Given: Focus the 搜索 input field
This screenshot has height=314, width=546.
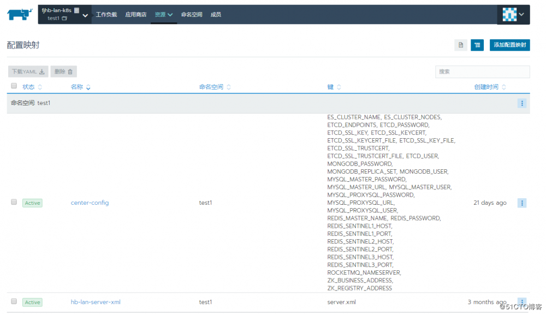Looking at the screenshot, I should 482,72.
